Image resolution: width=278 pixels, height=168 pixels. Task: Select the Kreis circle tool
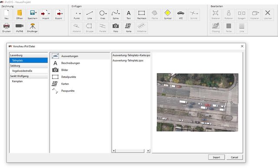(x=103, y=14)
